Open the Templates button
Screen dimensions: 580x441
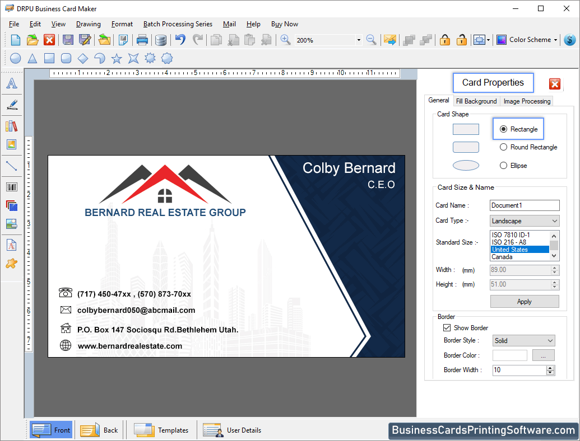(161, 430)
